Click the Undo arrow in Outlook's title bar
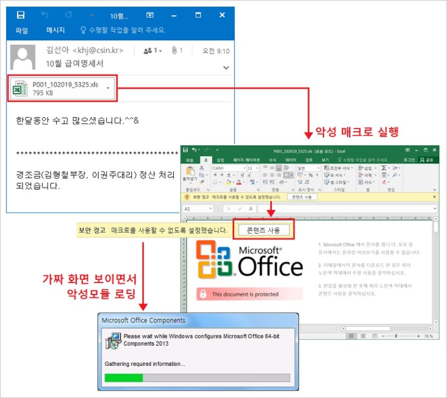This screenshot has width=447, height=398. click(45, 15)
